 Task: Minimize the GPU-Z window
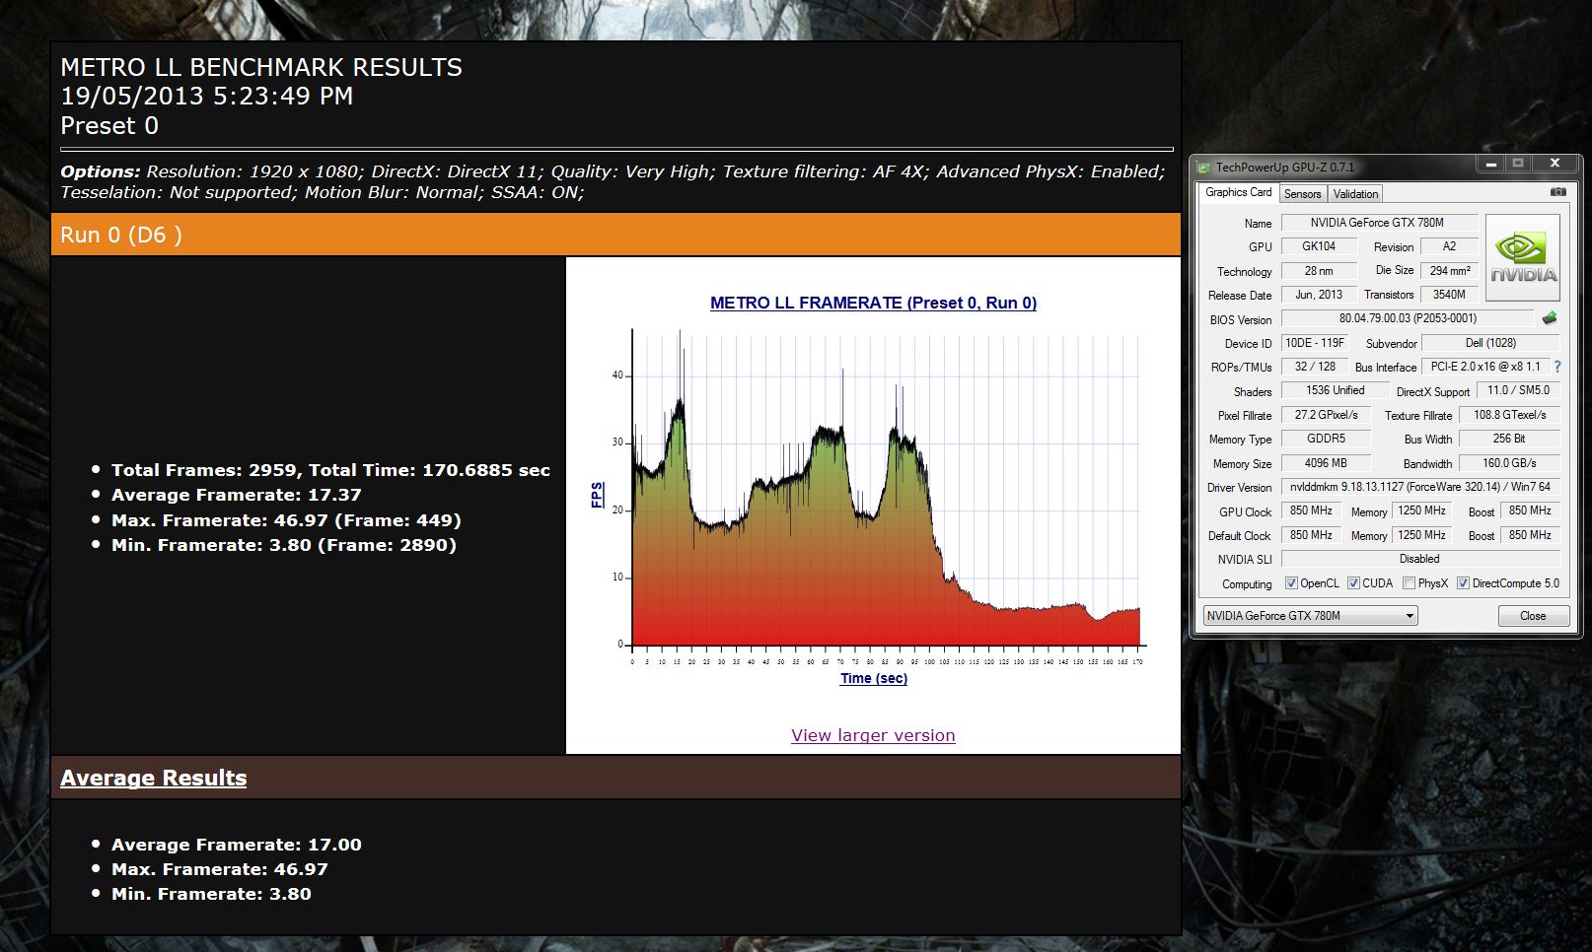[x=1491, y=164]
